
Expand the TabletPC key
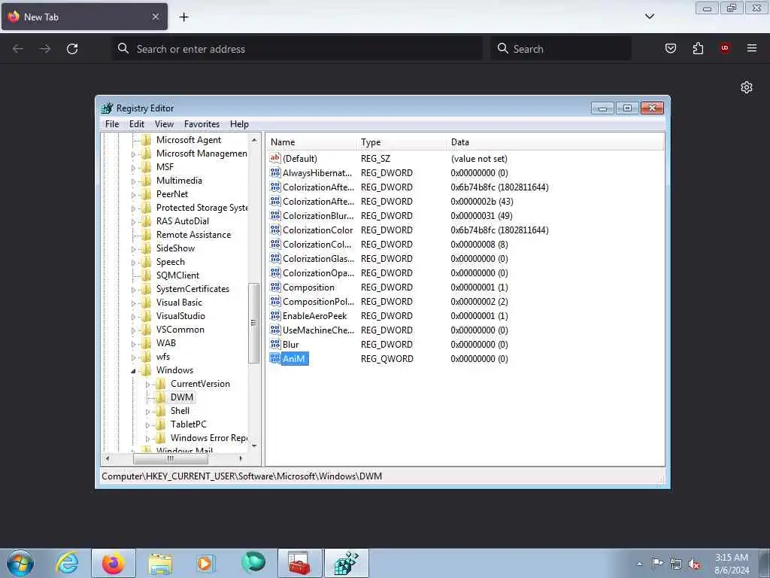(x=147, y=424)
